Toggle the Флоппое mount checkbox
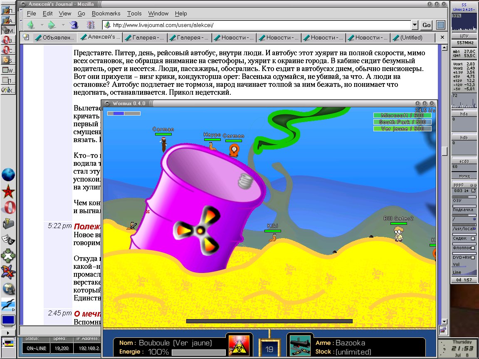Viewport: 479px width, 359px height. pos(473,248)
